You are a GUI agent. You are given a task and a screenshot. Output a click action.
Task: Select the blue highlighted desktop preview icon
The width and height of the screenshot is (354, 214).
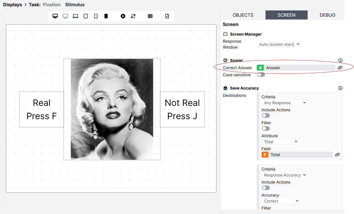[x=65, y=16]
